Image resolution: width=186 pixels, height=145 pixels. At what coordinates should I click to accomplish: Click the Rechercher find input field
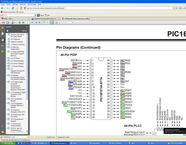[19, 137]
